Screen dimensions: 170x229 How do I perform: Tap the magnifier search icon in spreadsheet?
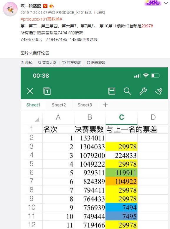(x=127, y=91)
